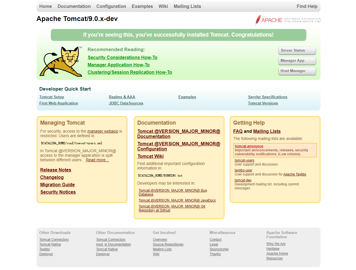The height and width of the screenshot is (270, 356).
Task: Open the FAQ link in Getting Help
Action: click(x=238, y=131)
